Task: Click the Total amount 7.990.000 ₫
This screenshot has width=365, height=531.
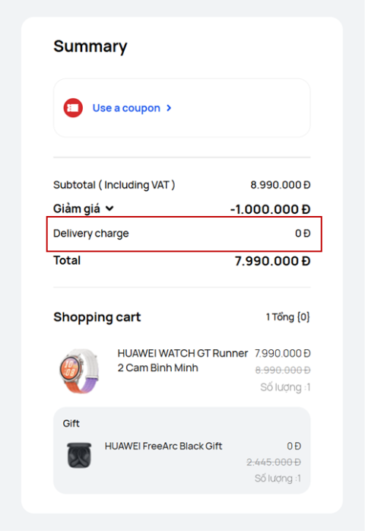Action: [272, 261]
